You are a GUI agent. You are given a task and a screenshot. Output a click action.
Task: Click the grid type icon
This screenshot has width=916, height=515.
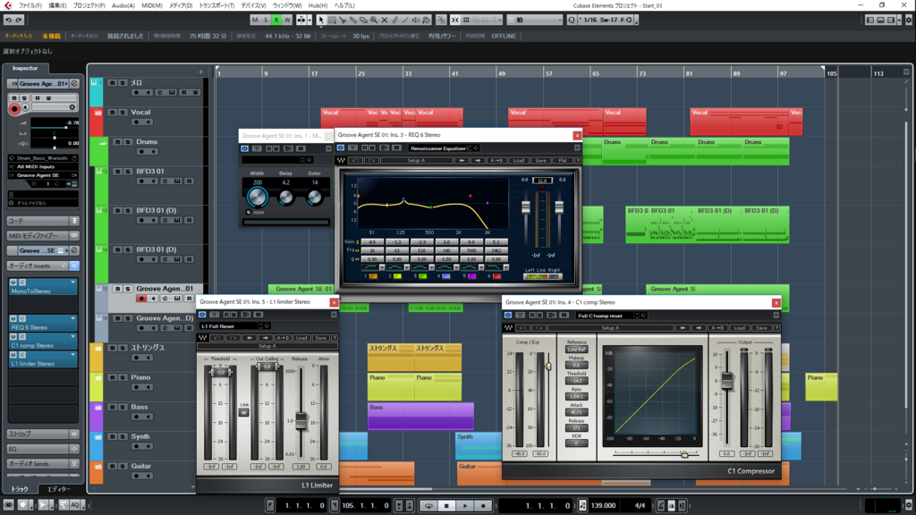point(466,20)
